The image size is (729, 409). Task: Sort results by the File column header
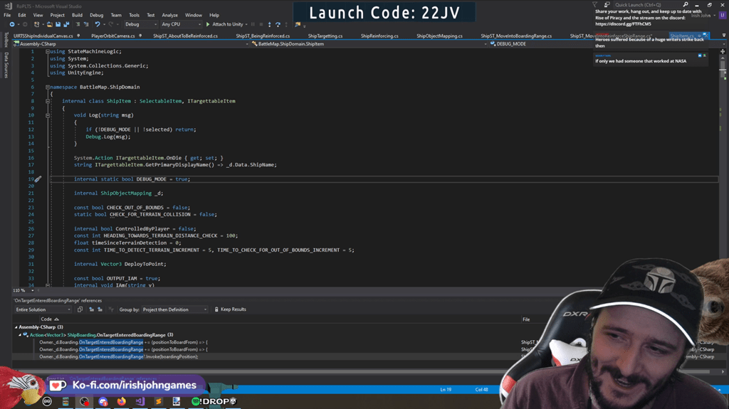pos(526,319)
